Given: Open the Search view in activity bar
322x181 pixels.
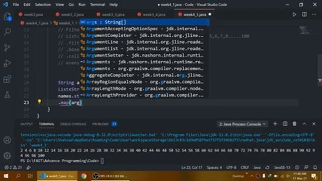Looking at the screenshot, I should pyautogui.click(x=8, y=32).
